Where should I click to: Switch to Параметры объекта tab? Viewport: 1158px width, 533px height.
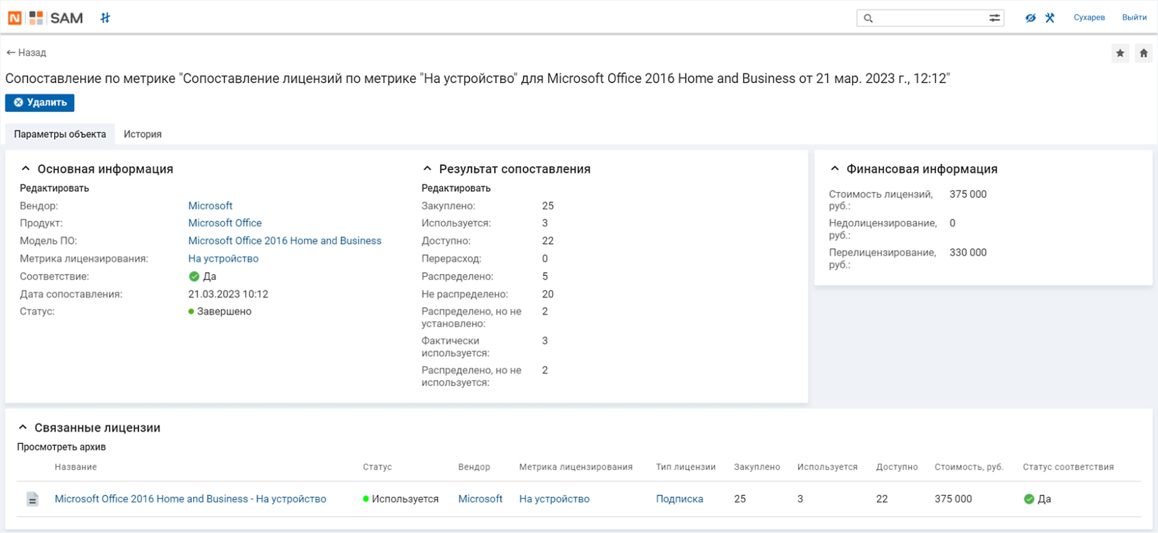coord(60,134)
